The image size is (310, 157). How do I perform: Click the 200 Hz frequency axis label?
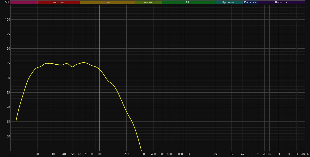[127, 154]
